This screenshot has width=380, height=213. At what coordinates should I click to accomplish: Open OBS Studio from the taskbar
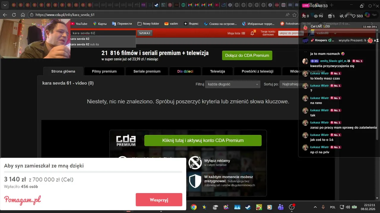(292, 207)
